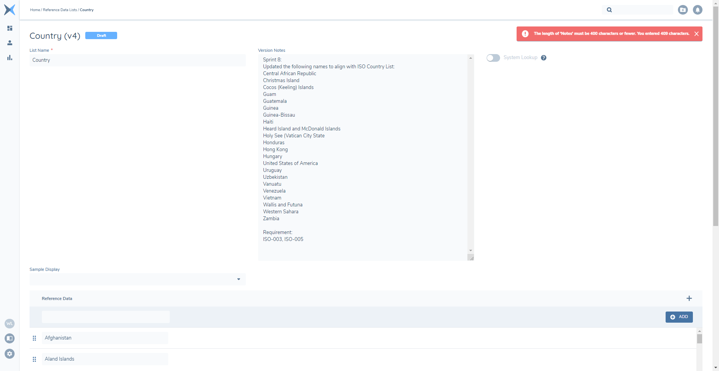Open the bar chart reports icon
This screenshot has width=719, height=371.
[10, 58]
